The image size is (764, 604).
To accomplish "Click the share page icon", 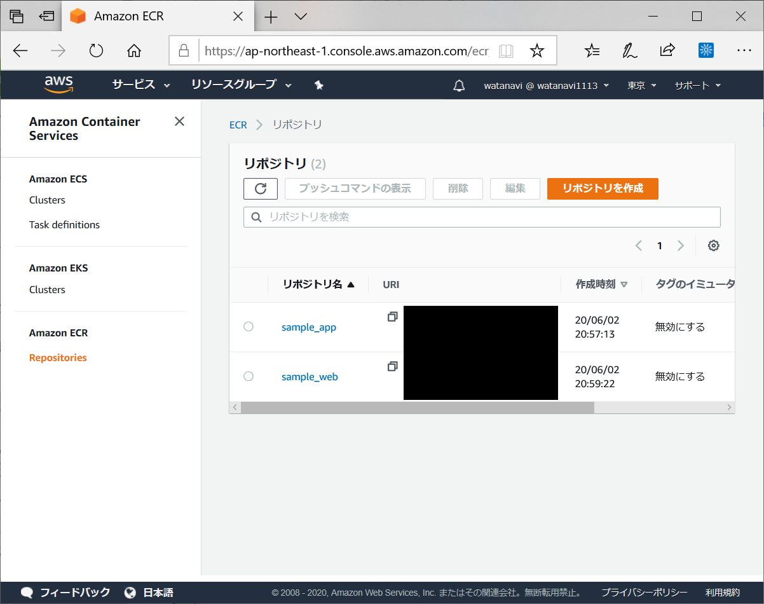I will (x=667, y=51).
